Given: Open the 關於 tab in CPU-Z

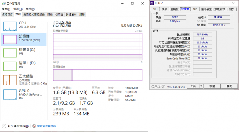Looking at the screenshot, I should pyautogui.click(x=232, y=9).
